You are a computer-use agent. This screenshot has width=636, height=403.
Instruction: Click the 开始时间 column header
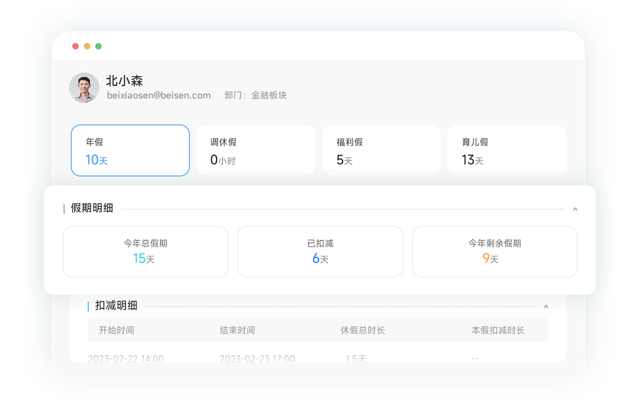[116, 330]
